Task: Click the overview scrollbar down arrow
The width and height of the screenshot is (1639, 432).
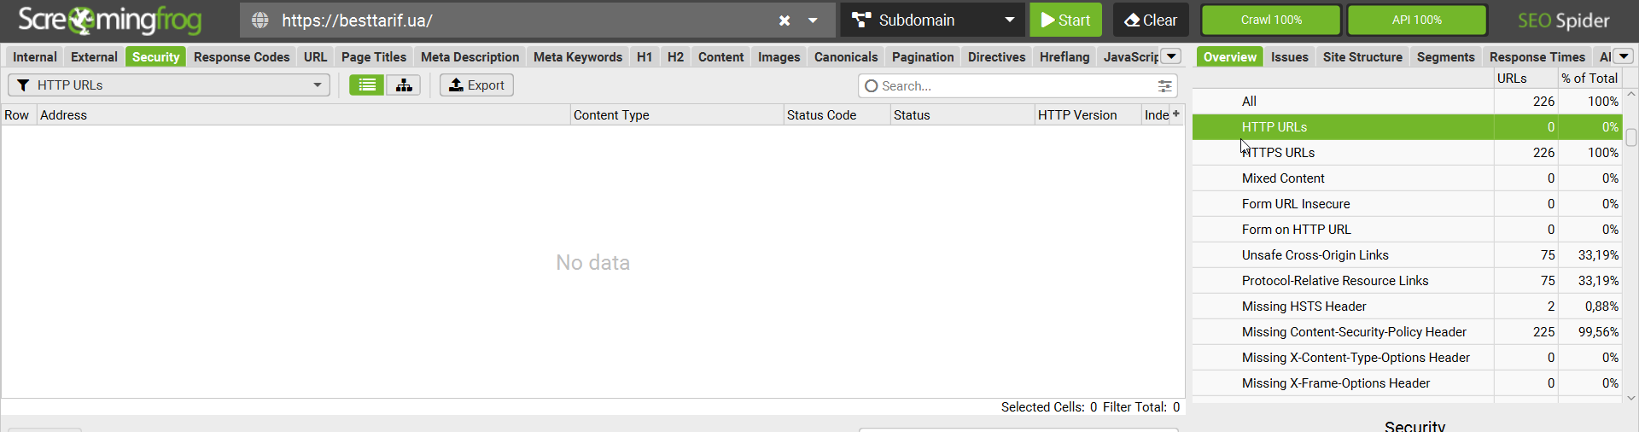Action: (1631, 398)
